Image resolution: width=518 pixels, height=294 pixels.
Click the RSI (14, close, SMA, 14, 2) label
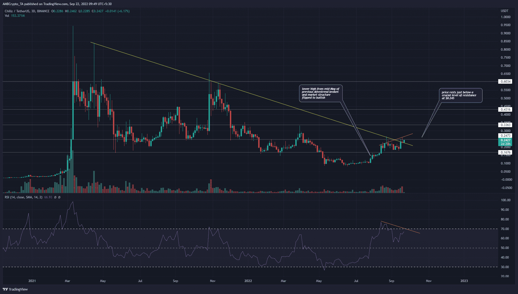pos(23,197)
